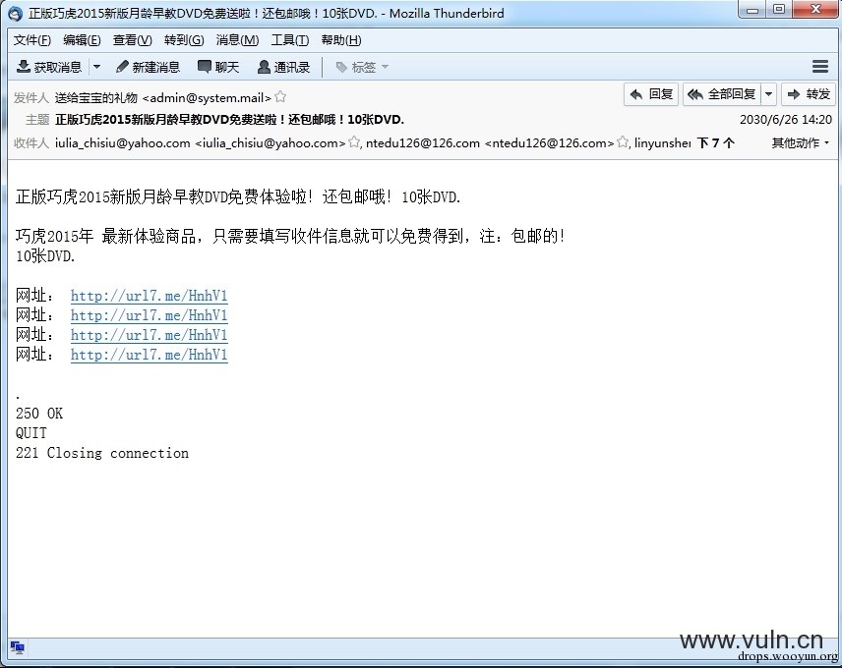Click the status bar online icon
Screen dimensions: 842x668
point(17,647)
